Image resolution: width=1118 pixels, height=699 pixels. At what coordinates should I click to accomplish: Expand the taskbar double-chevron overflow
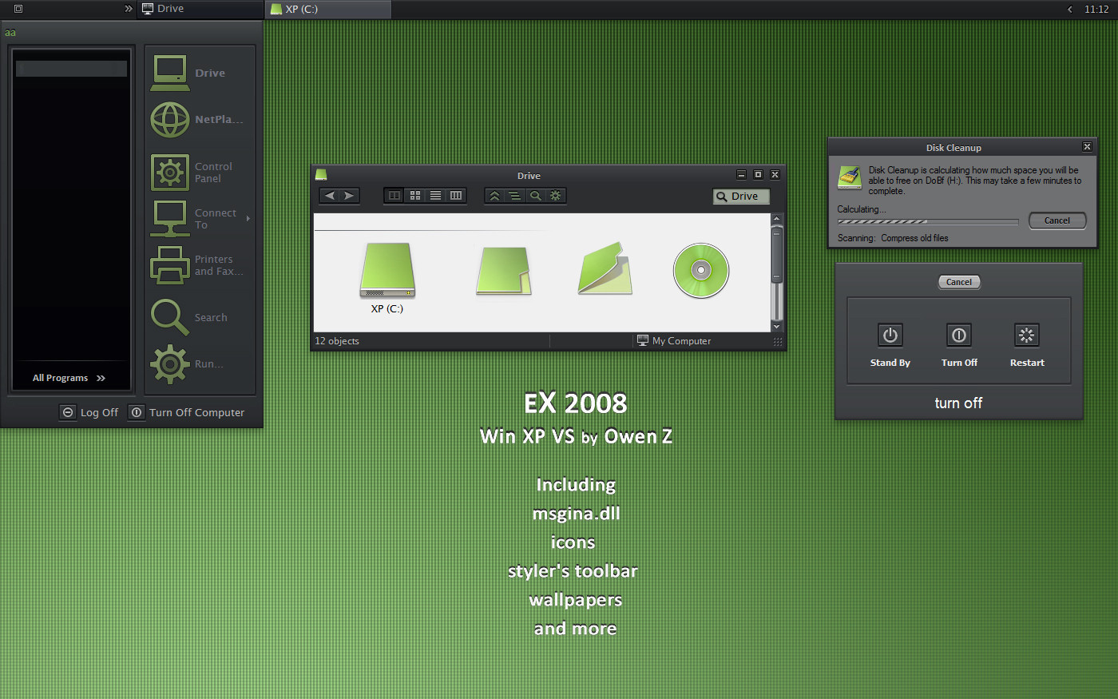pyautogui.click(x=129, y=9)
